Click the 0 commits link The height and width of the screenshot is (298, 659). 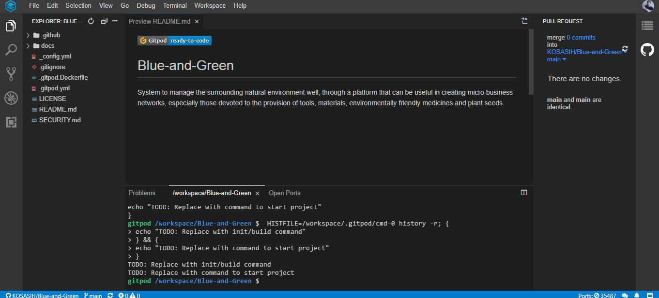point(581,37)
